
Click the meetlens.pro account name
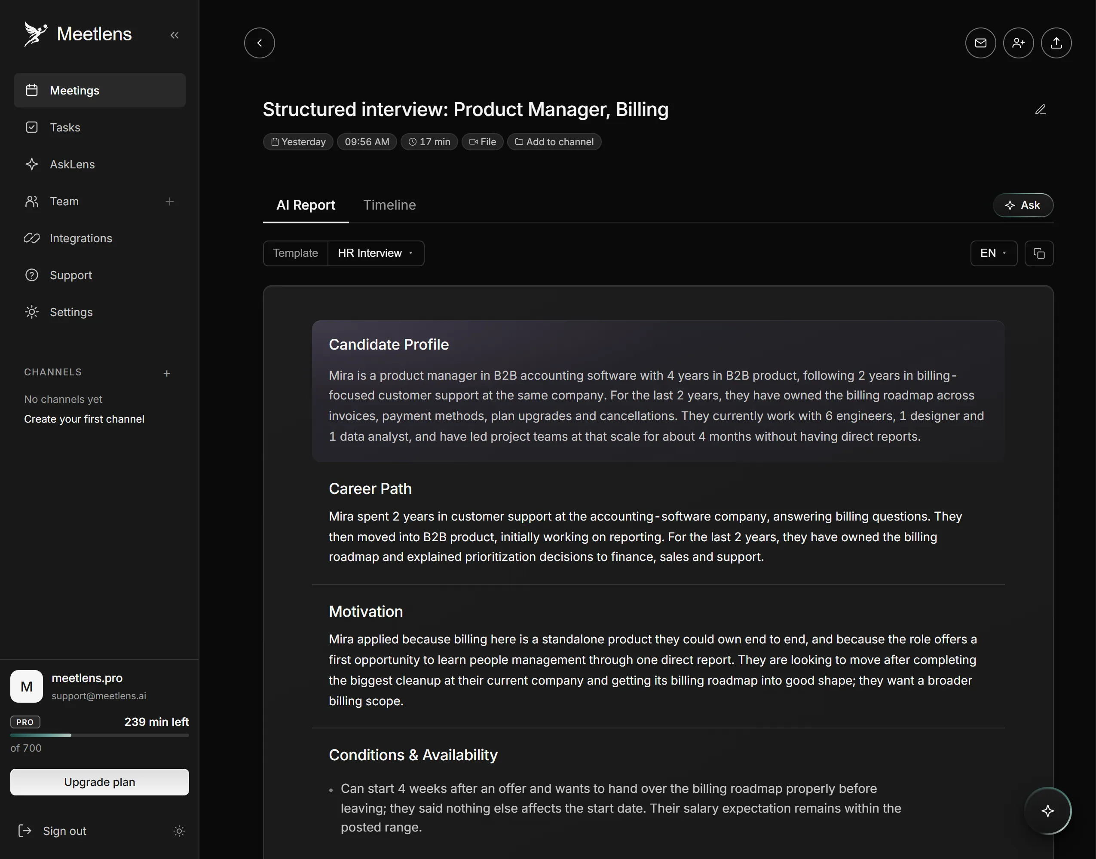(87, 678)
